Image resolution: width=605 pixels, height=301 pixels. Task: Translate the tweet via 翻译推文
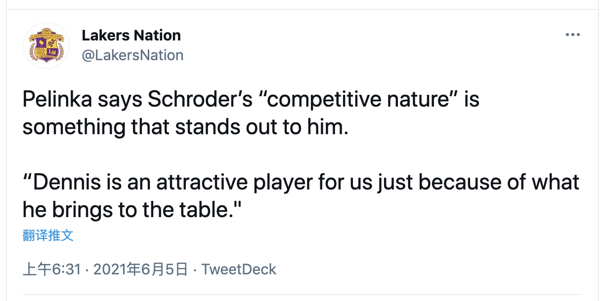pyautogui.click(x=48, y=235)
